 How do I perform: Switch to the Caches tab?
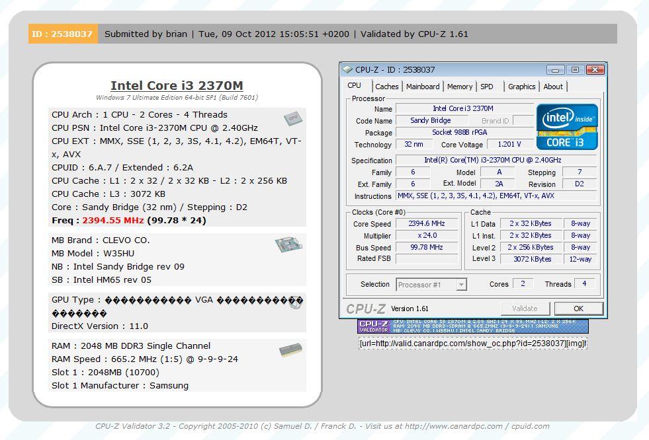click(387, 87)
